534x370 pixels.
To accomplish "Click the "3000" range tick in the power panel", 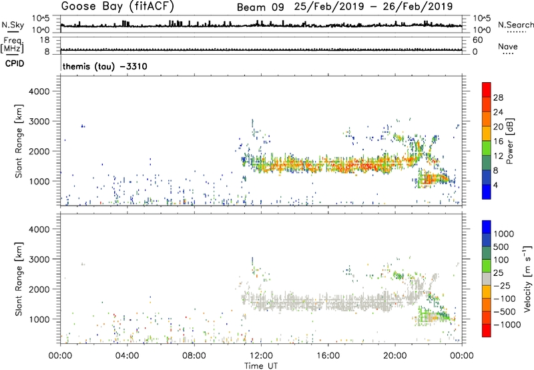I will click(x=39, y=122).
